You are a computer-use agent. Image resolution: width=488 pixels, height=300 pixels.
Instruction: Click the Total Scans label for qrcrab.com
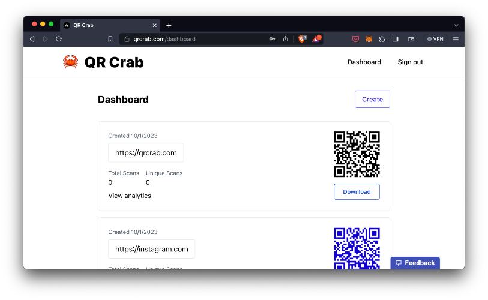(124, 173)
